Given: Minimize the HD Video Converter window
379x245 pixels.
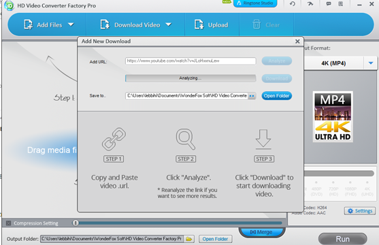Looking at the screenshot, I should click(360, 4).
